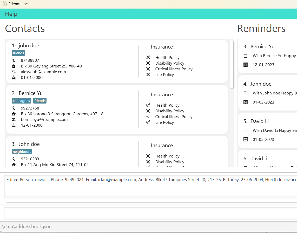
Task: Tick checkbox for Wish John doe reminder
Action: click(246, 93)
